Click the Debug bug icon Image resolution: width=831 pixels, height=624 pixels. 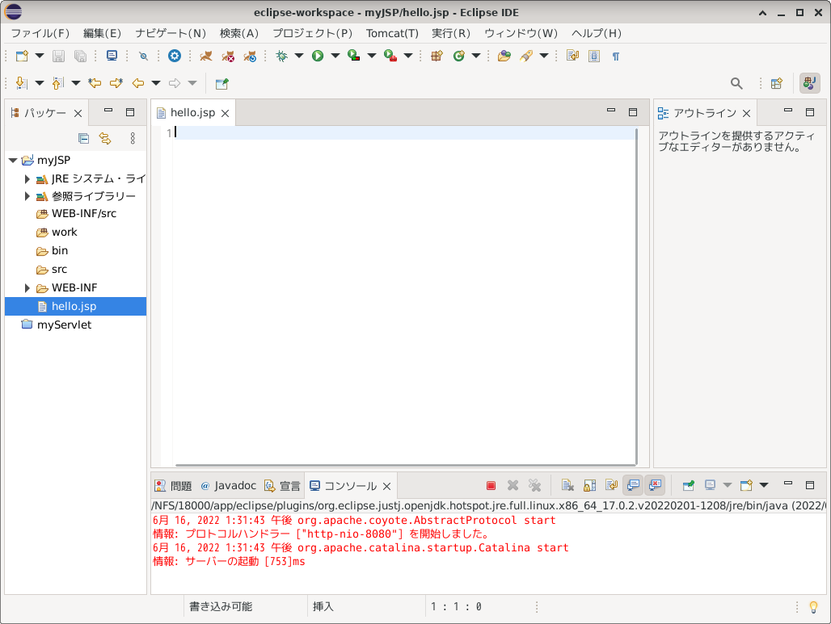click(281, 56)
